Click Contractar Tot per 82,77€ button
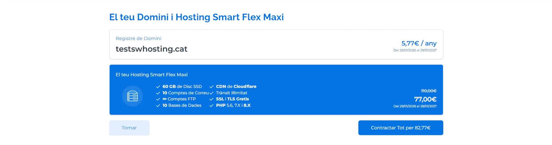Screen dimensions: 552x145 401,128
